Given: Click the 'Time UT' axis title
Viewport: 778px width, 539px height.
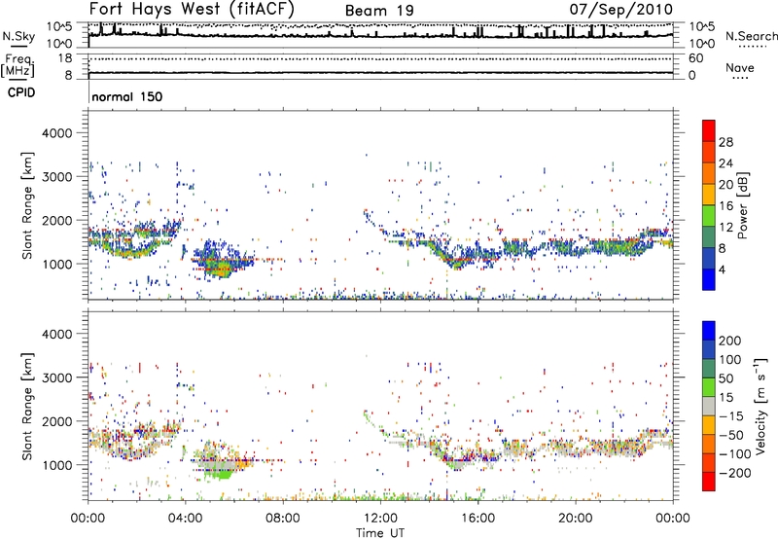Looking at the screenshot, I should point(380,532).
